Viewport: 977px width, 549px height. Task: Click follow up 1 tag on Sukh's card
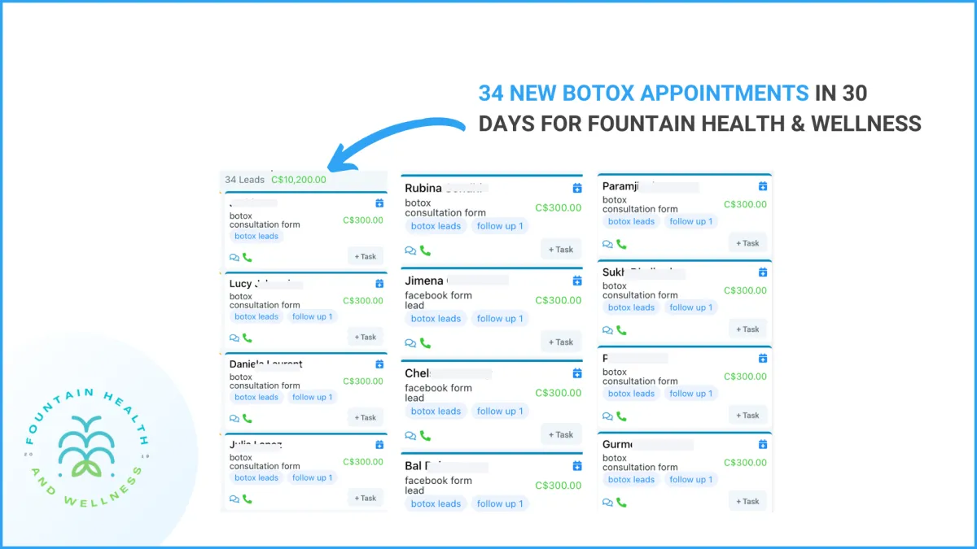(690, 307)
